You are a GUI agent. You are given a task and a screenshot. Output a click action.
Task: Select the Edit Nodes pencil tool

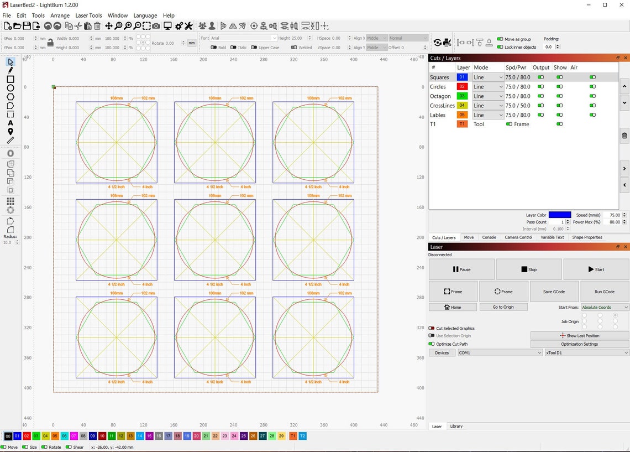[x=10, y=70]
